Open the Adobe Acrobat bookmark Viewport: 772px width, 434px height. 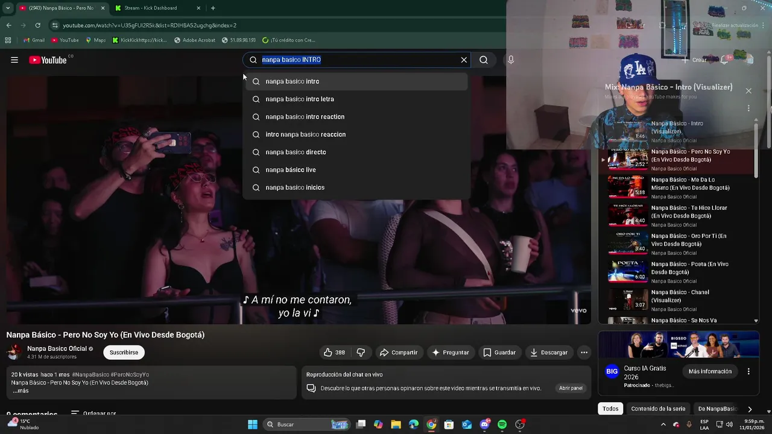[194, 40]
